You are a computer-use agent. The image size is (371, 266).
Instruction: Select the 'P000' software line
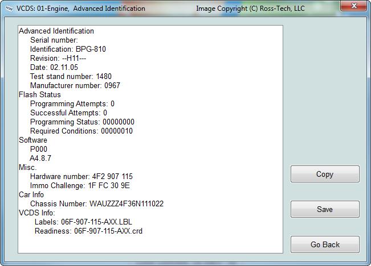tap(39, 149)
